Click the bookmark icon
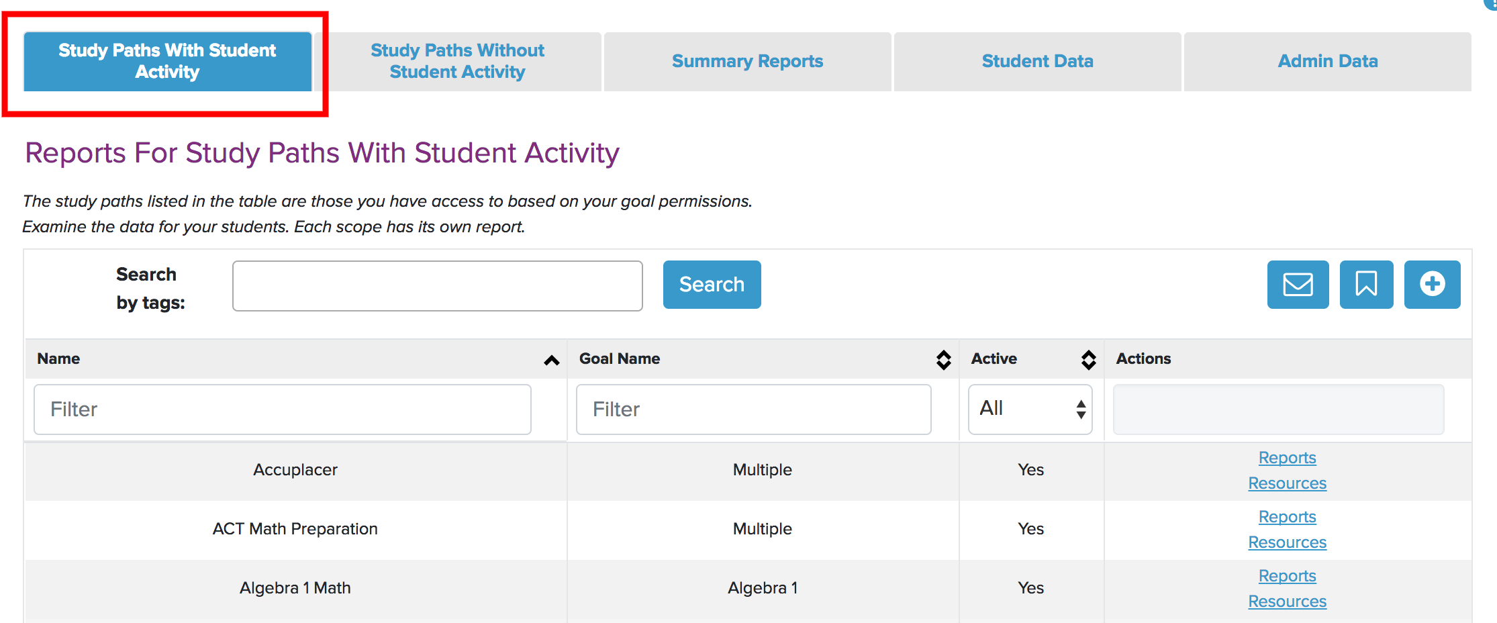Image resolution: width=1497 pixels, height=623 pixels. [x=1366, y=285]
